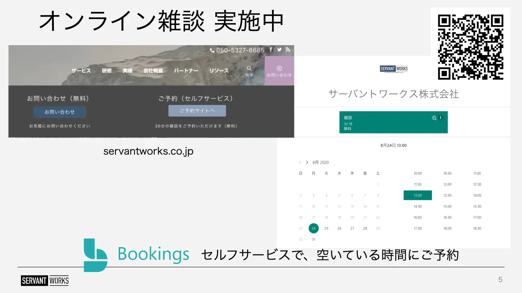The width and height of the screenshot is (522, 293).
Task: Click the SERVANT WORKS logo on booking page
Action: click(394, 69)
